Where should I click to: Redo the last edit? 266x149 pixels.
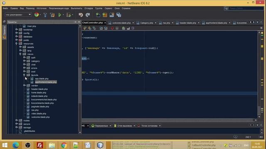pos(88,15)
